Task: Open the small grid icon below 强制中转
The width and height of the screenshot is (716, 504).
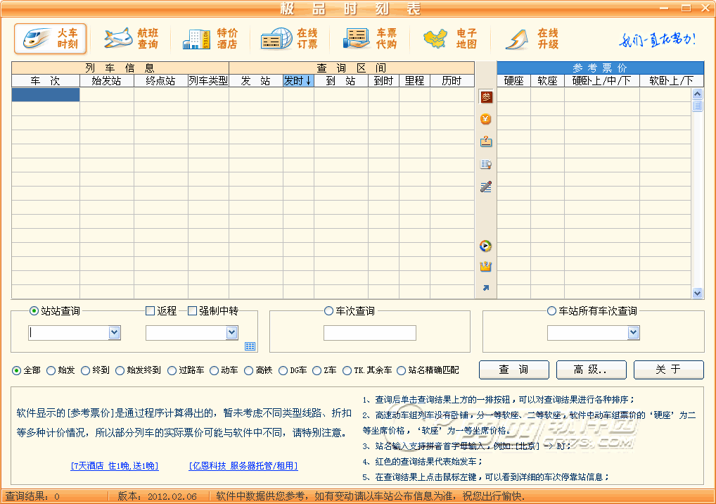Action: 250,346
